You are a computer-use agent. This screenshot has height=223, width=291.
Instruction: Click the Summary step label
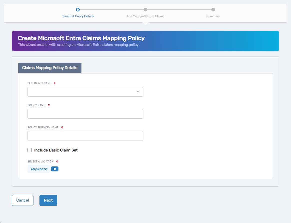click(213, 16)
